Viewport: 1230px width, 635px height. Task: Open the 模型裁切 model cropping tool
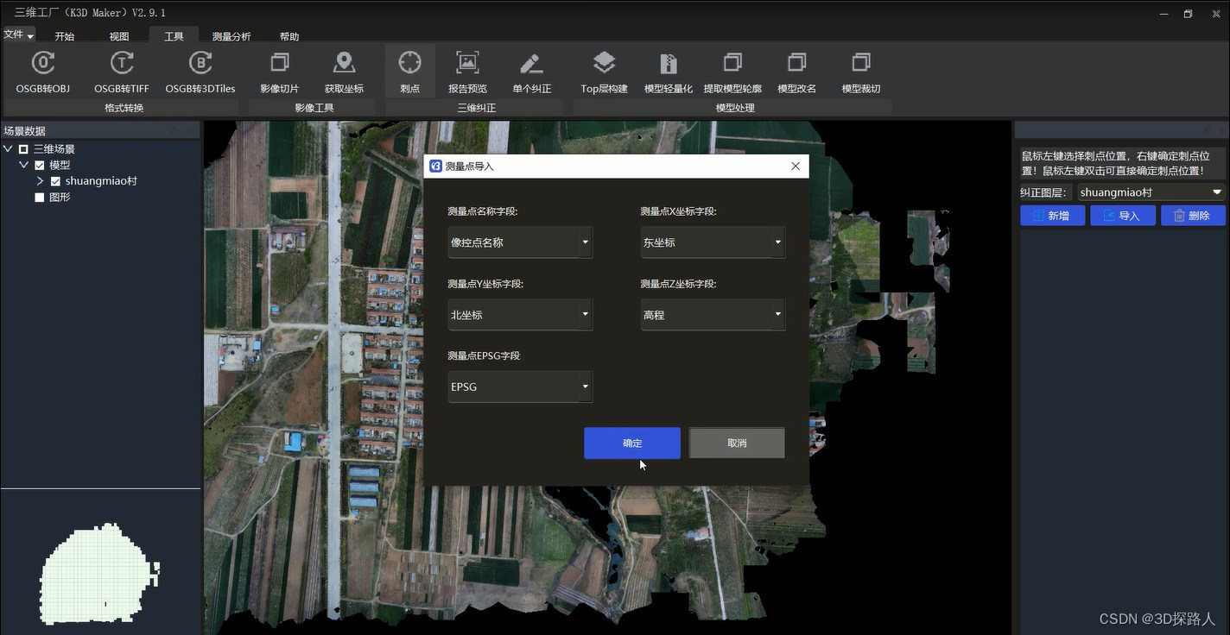pyautogui.click(x=861, y=72)
